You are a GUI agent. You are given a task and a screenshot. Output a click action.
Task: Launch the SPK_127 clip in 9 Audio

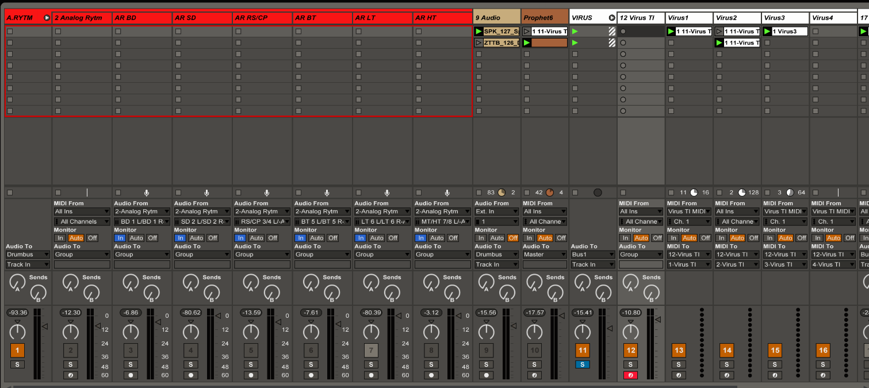click(x=478, y=32)
